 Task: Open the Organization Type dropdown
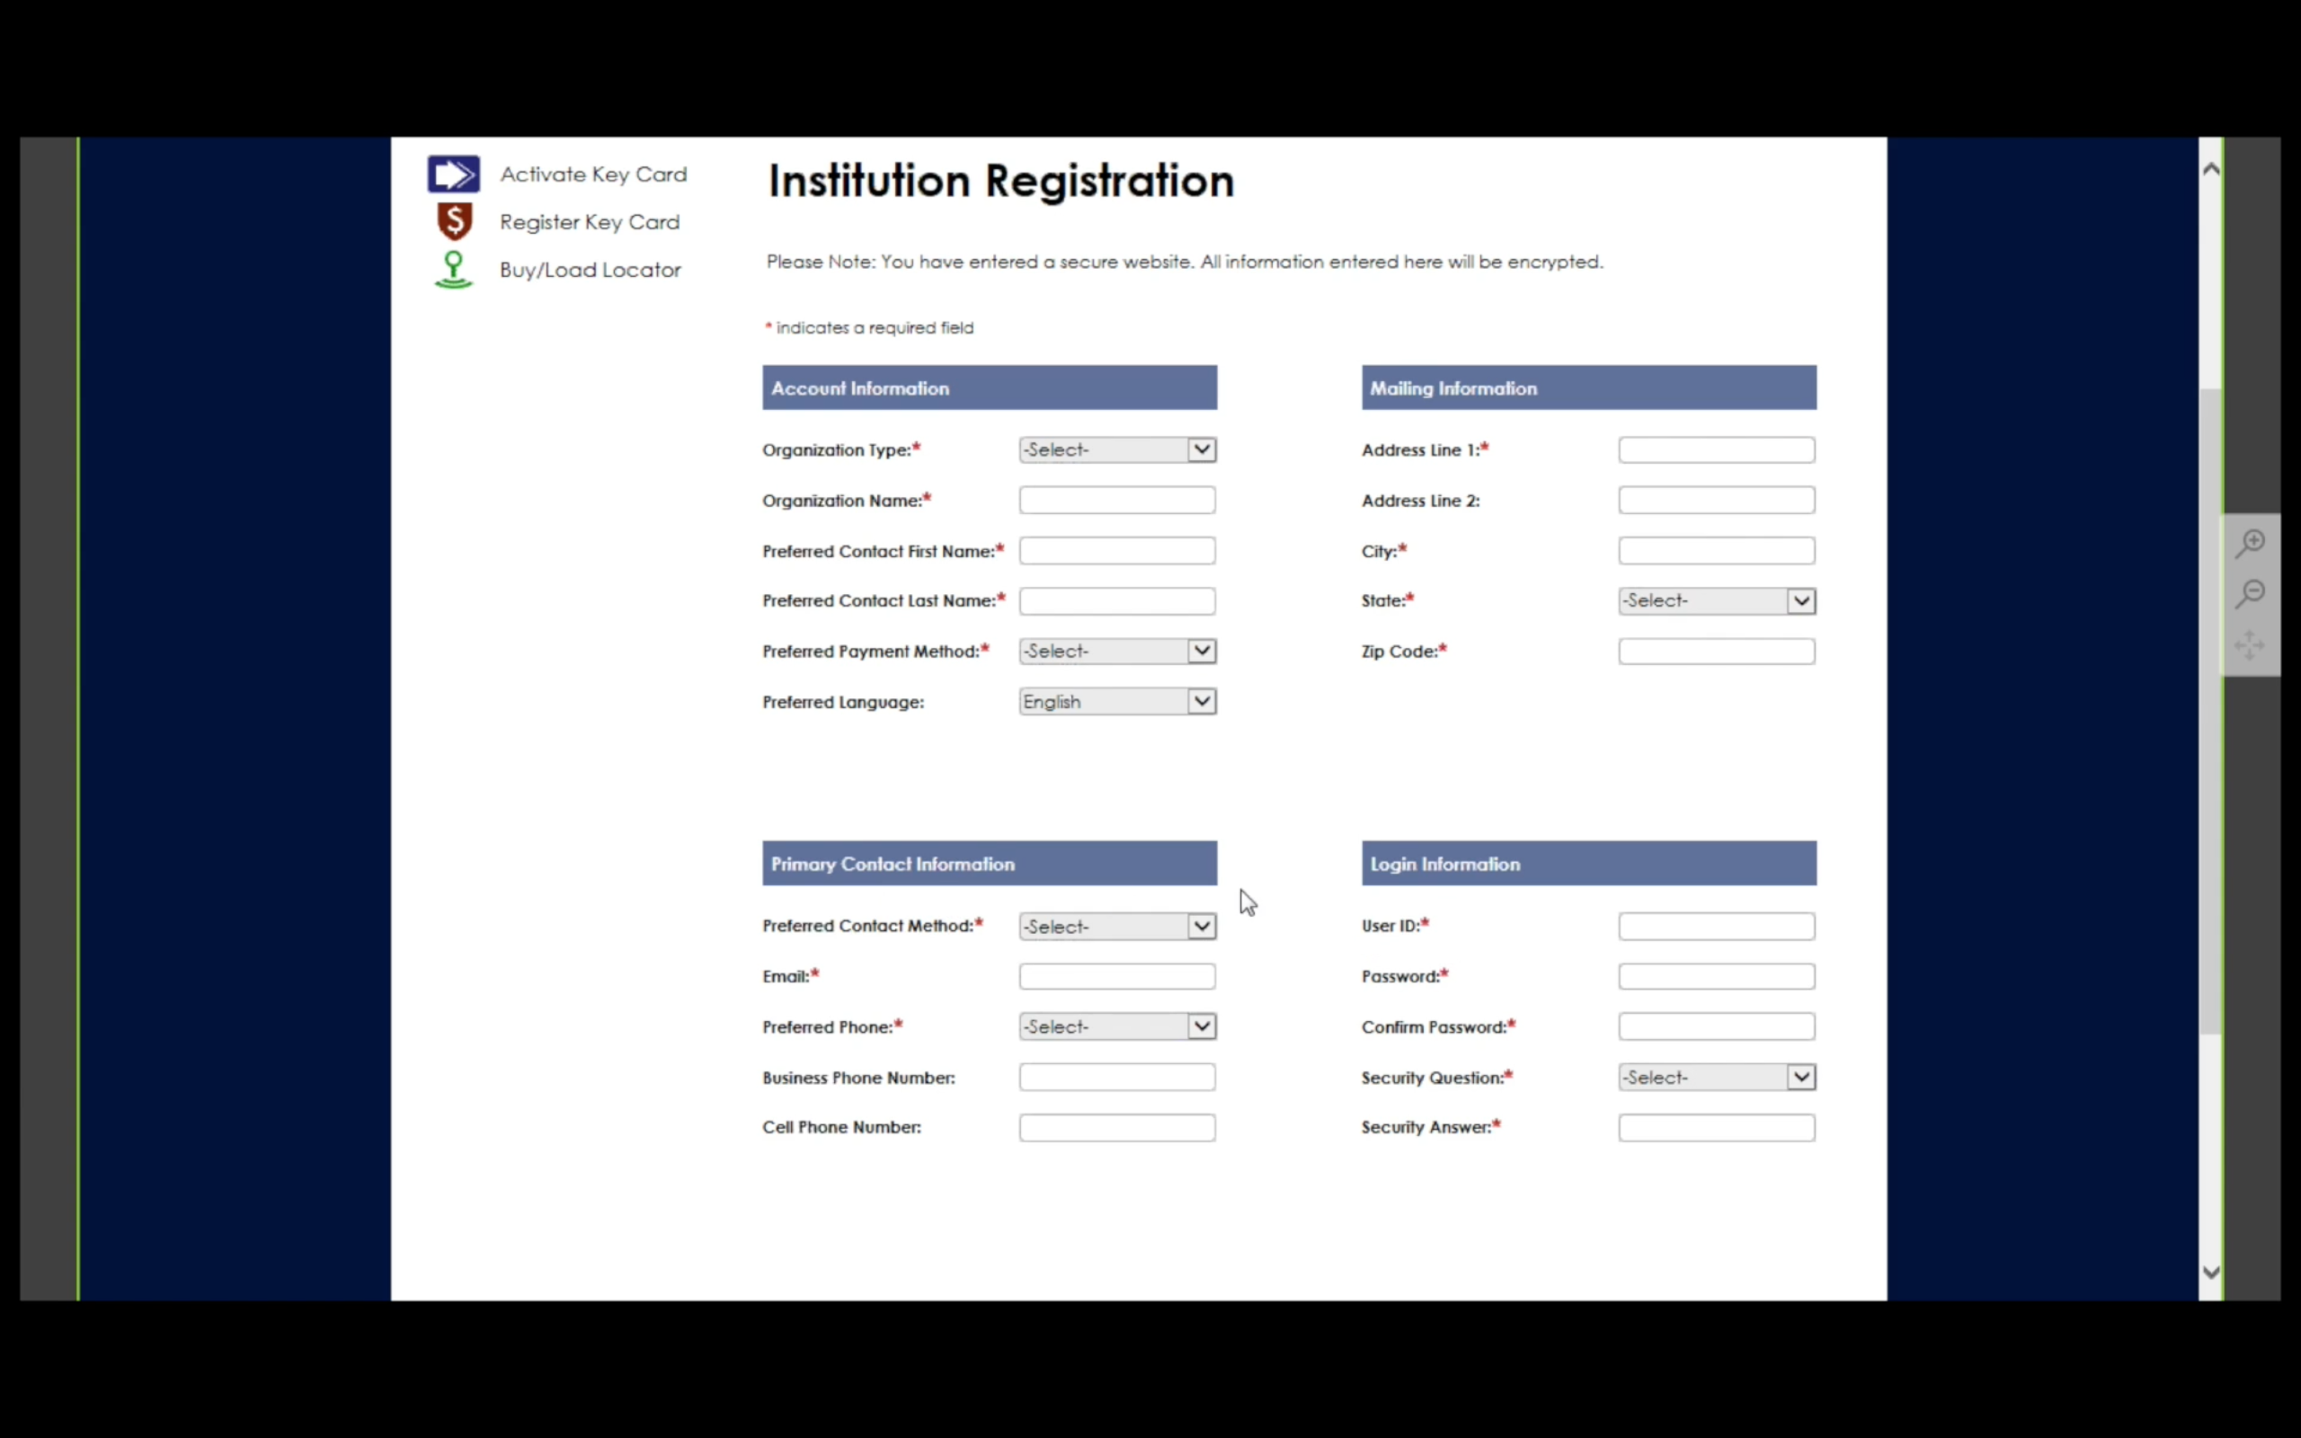coord(1117,450)
